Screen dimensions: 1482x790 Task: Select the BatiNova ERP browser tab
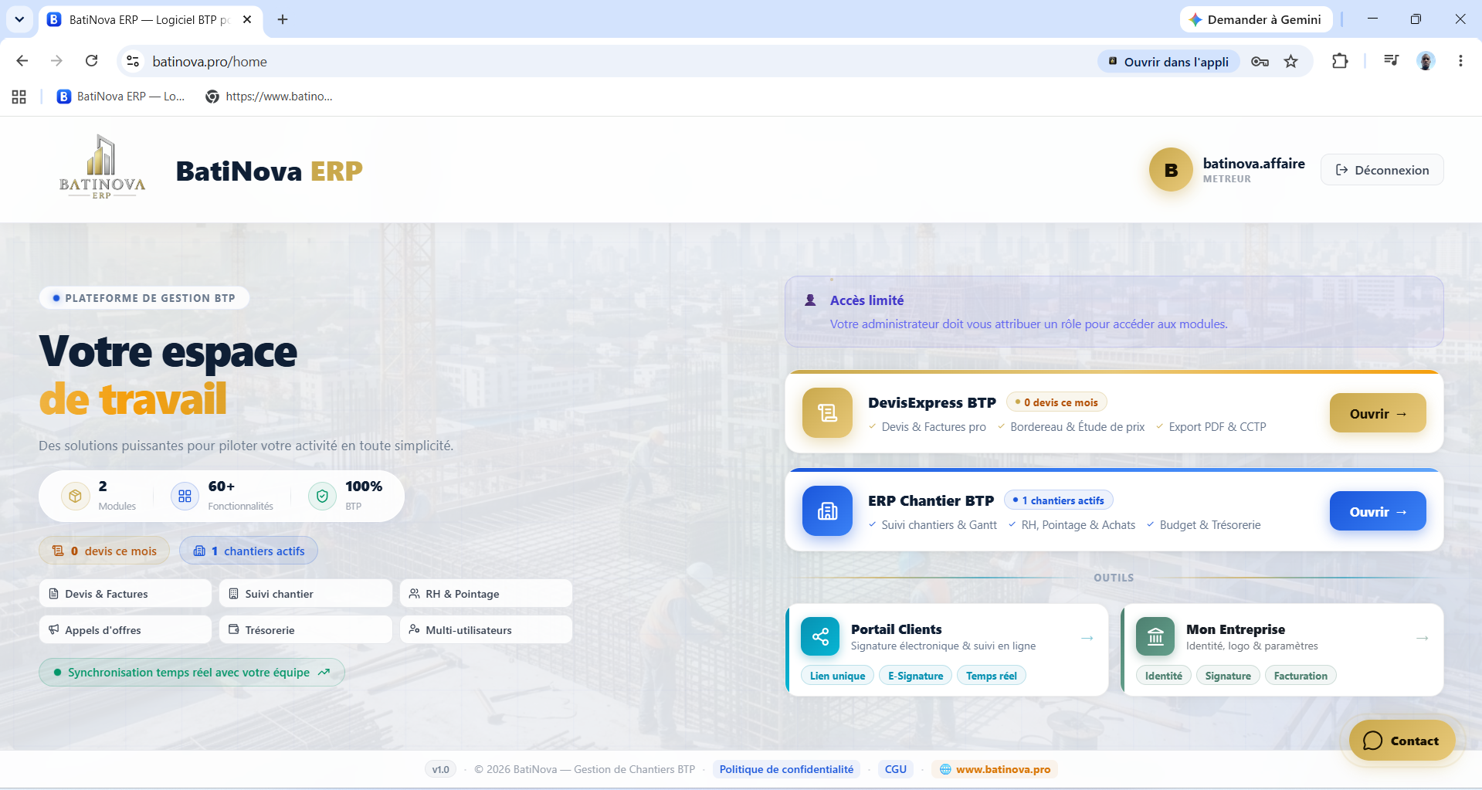pos(151,20)
